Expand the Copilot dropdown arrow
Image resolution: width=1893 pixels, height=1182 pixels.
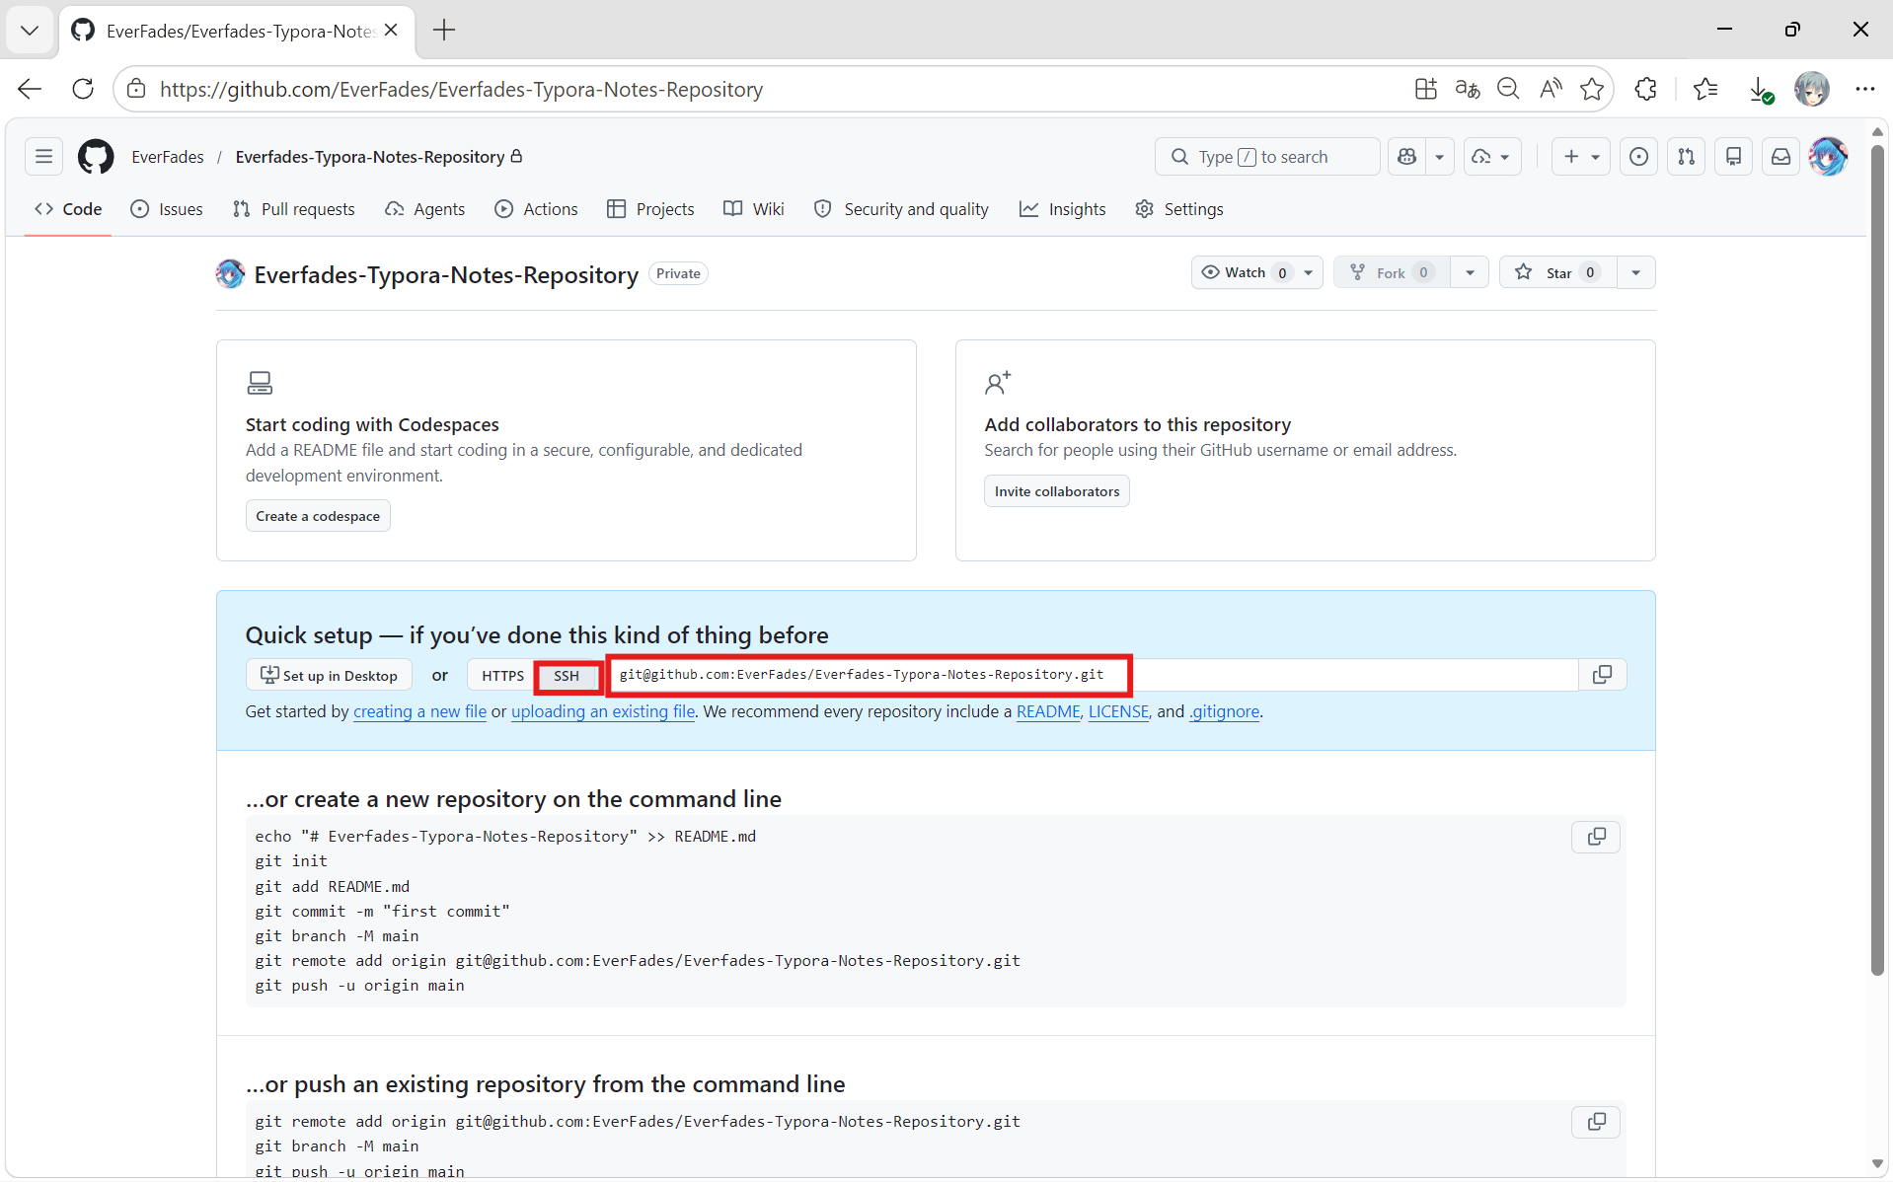point(1440,156)
